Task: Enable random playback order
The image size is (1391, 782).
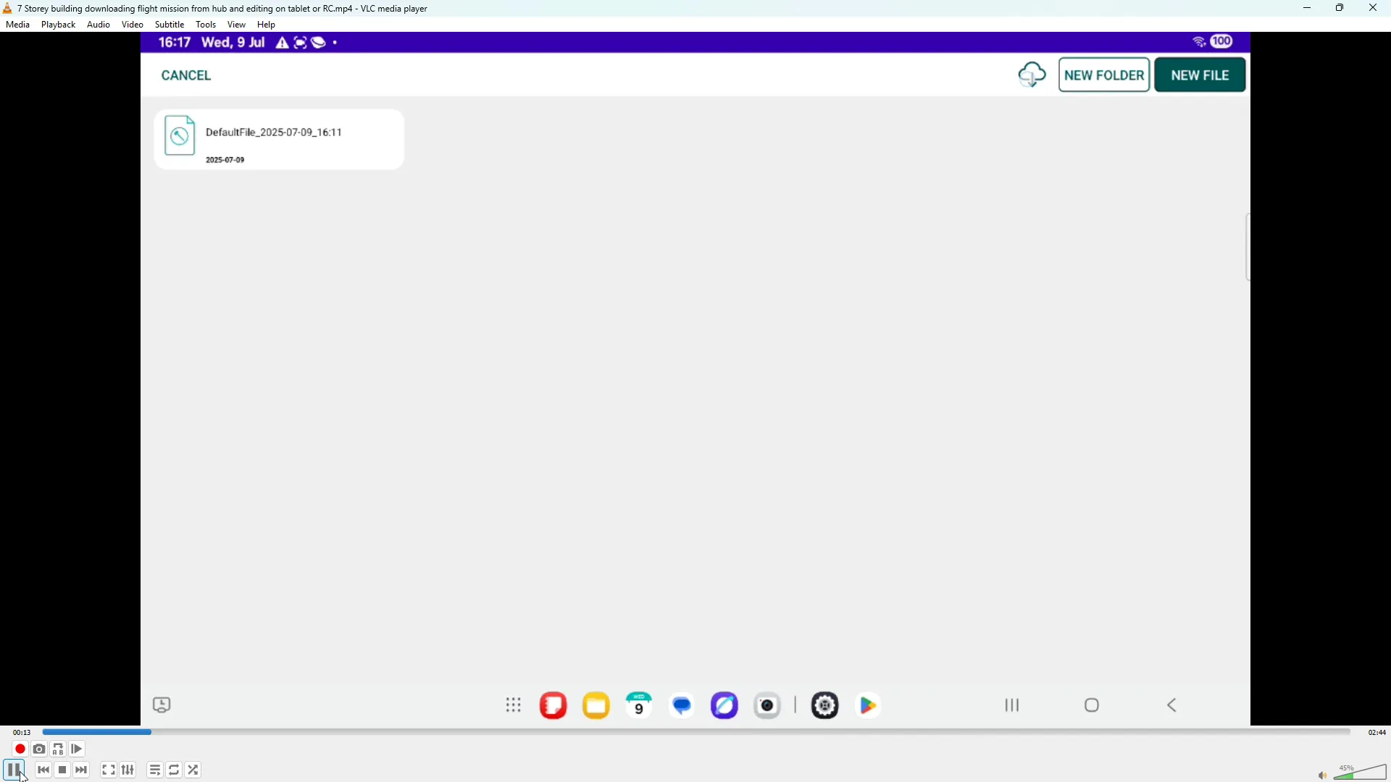Action: (x=193, y=770)
